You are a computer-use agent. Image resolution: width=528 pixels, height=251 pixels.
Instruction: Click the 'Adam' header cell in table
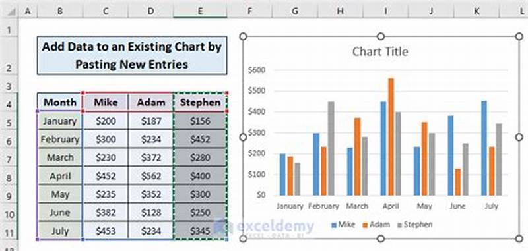coord(151,102)
